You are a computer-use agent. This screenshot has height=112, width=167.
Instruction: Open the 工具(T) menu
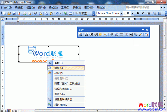[x=65, y=7]
